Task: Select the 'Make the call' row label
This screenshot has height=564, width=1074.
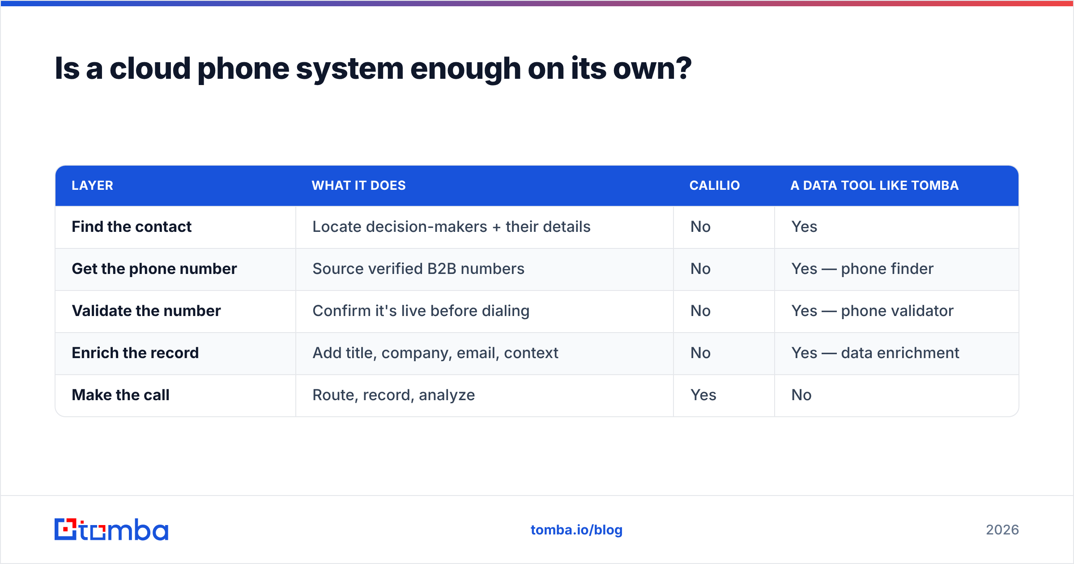Action: click(121, 395)
